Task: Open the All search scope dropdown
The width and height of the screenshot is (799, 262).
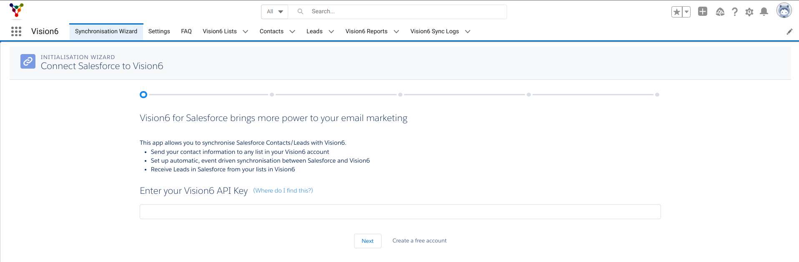Action: coord(275,12)
